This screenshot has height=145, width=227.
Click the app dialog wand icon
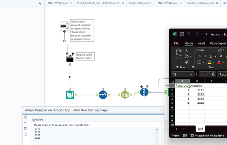(x=25, y=135)
